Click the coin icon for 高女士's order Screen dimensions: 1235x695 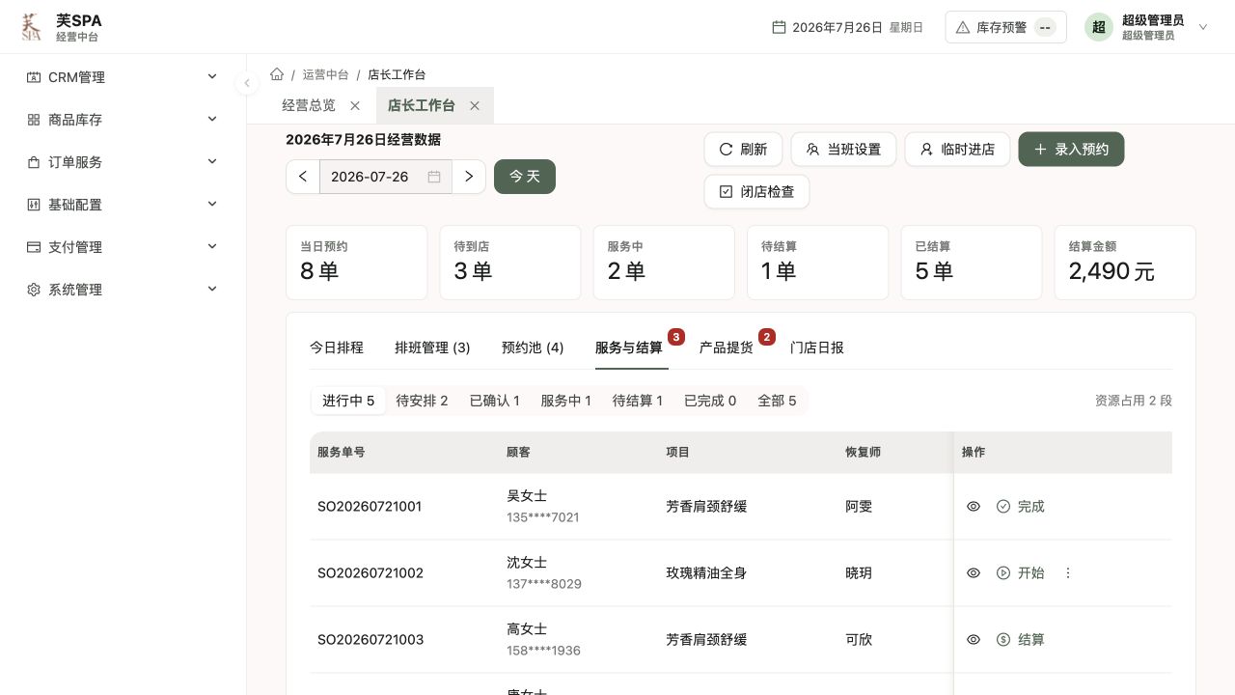click(1003, 639)
